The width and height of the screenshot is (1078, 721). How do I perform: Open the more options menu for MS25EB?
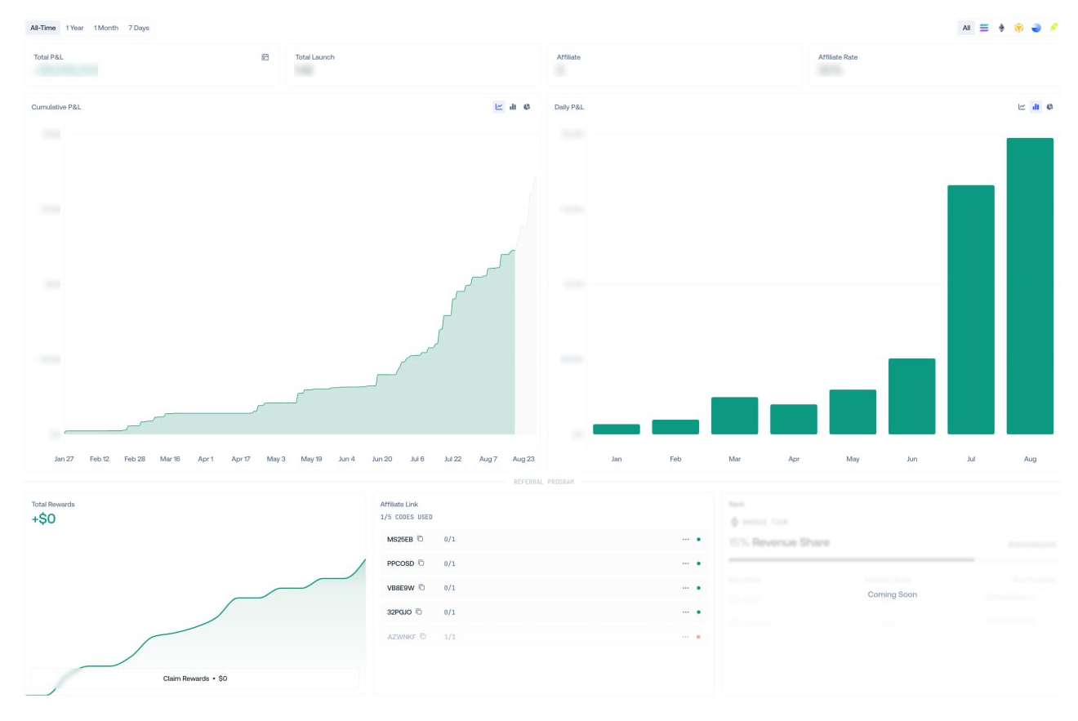point(685,539)
